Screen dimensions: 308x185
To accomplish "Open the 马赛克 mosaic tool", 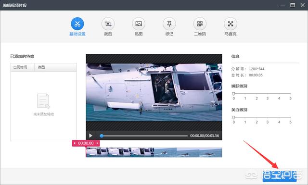I will point(231,24).
